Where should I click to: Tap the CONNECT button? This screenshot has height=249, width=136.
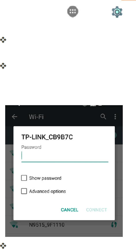[x=97, y=210]
